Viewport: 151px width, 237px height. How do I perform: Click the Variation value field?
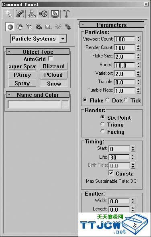point(124,74)
